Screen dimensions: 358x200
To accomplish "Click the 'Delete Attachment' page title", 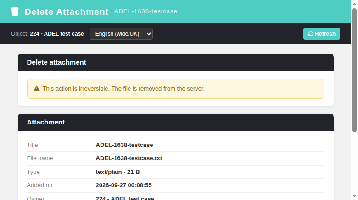I will coord(67,11).
